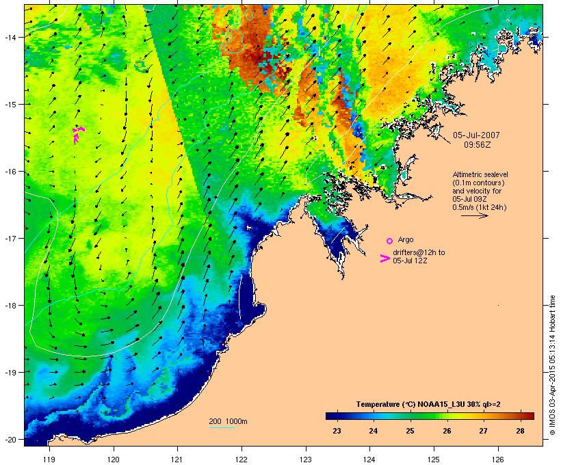This screenshot has height=465, width=561.
Task: Click the magenta drifter track on the map
Action: [77, 133]
